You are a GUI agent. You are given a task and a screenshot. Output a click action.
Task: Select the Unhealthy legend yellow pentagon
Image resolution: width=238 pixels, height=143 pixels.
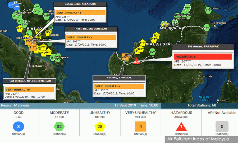coord(100,127)
